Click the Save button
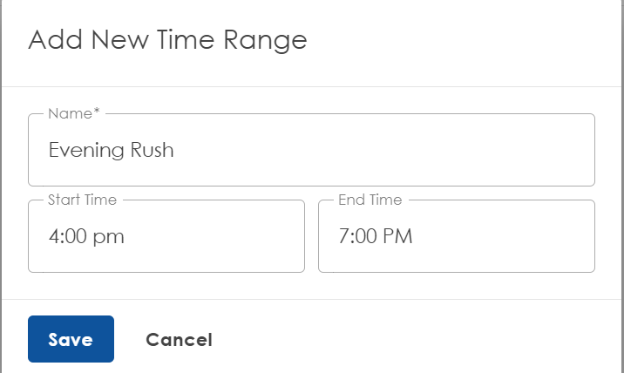Screen dimensions: 624x373 pyautogui.click(x=71, y=339)
